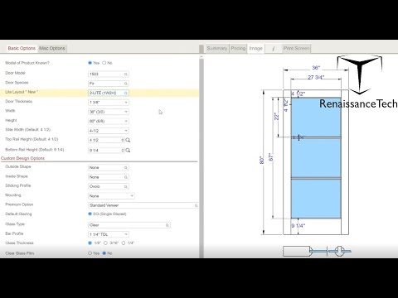Click the Default Glazing label

point(18,214)
